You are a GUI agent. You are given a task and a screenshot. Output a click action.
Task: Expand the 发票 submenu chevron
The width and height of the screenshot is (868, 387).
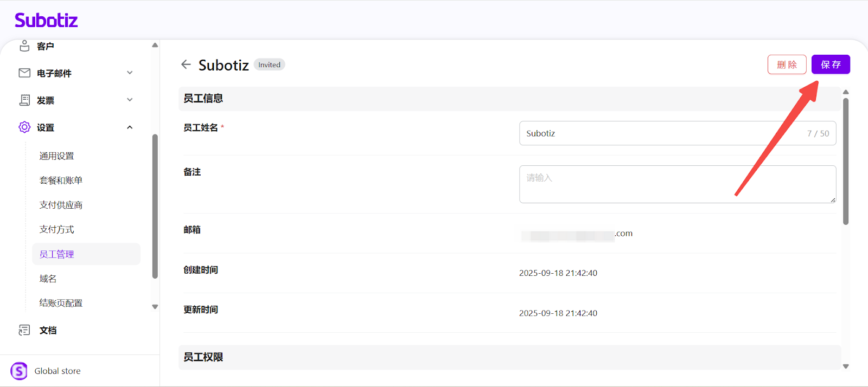tap(130, 100)
